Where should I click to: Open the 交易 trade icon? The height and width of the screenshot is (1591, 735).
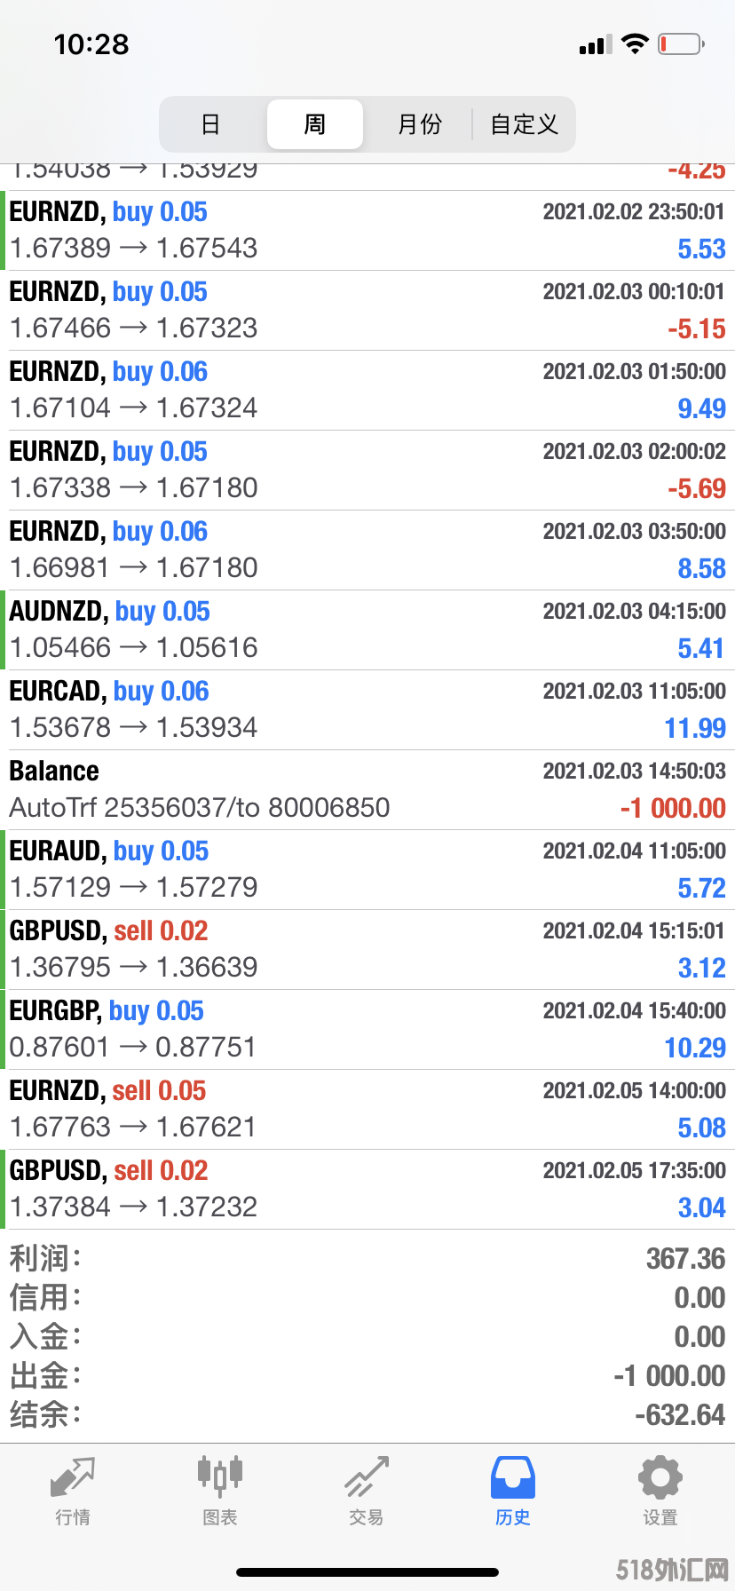coord(367,1477)
